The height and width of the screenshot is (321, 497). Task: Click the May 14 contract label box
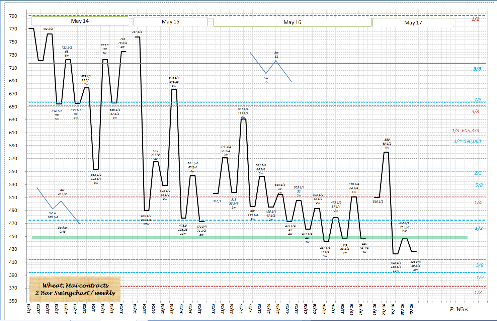click(80, 21)
